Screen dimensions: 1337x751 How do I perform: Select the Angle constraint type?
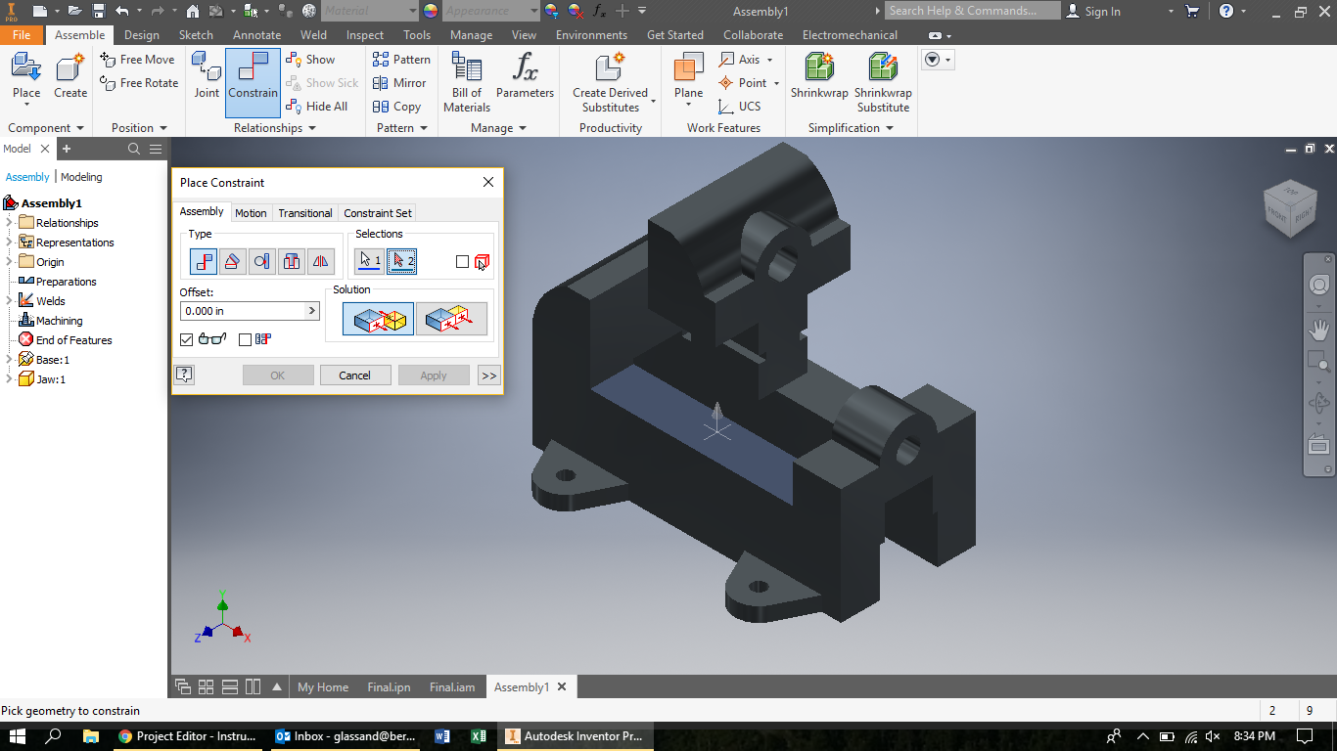click(x=232, y=261)
